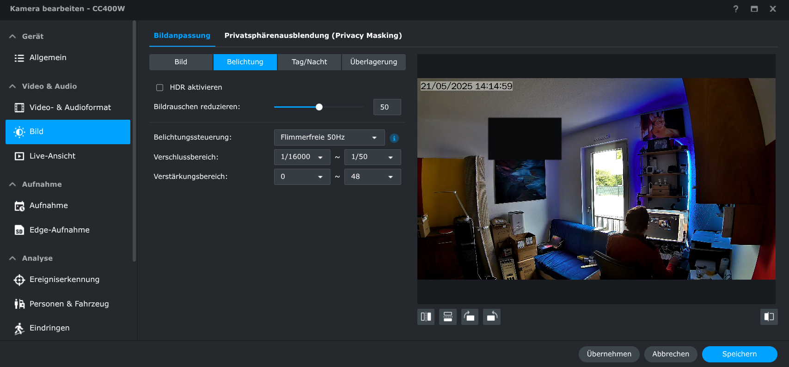This screenshot has height=367, width=789.
Task: Open the help question mark icon
Action: [x=735, y=9]
